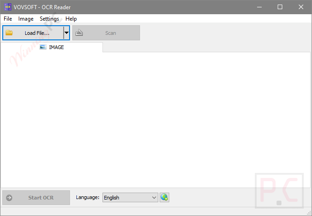Click the Start OCR button
Viewport: 312px width, 216px height.
pos(36,198)
